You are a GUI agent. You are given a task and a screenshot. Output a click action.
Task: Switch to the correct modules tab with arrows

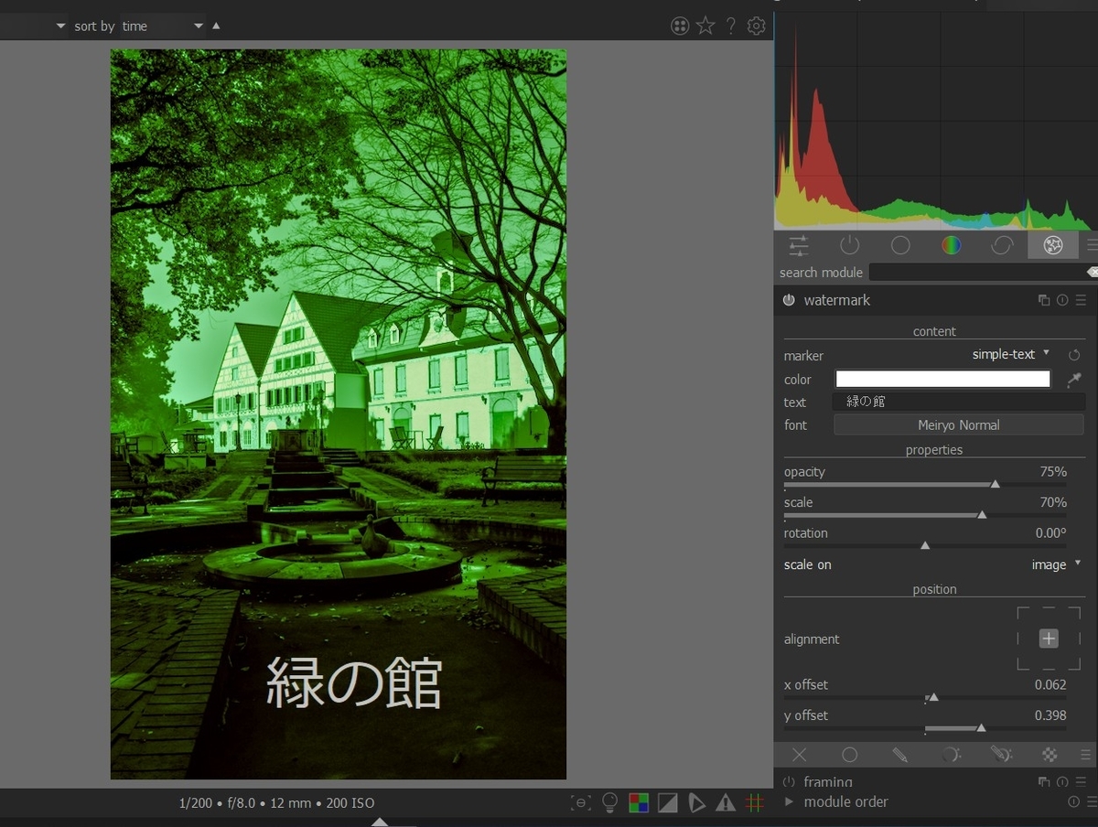pyautogui.click(x=1002, y=245)
